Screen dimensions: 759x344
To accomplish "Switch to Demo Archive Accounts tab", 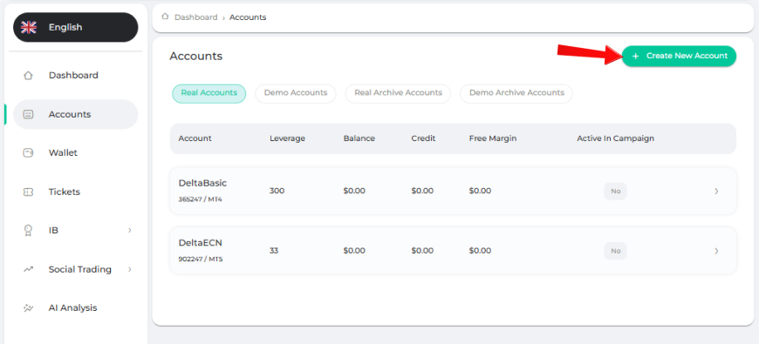I will pos(516,93).
